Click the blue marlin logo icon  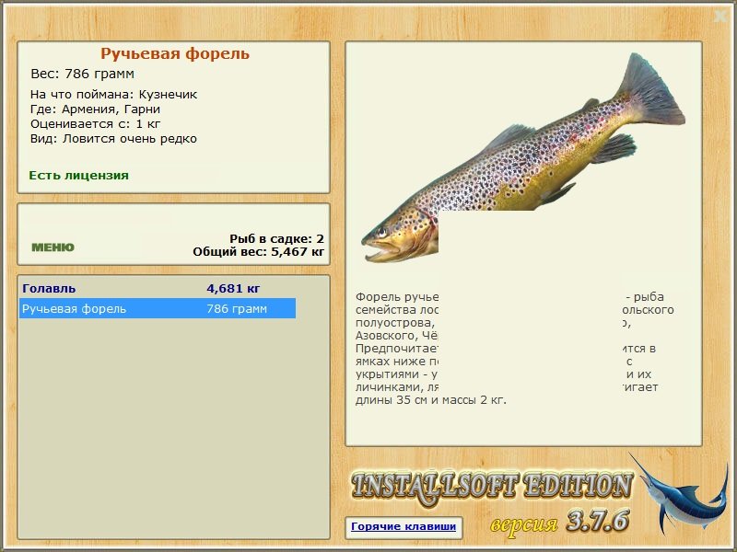coord(679,494)
